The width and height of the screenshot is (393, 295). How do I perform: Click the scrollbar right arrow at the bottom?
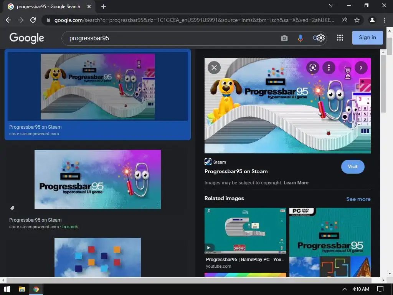coord(383,280)
